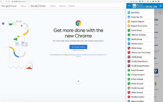
Task: Click the Unlock Account icon
Action: tap(129, 79)
